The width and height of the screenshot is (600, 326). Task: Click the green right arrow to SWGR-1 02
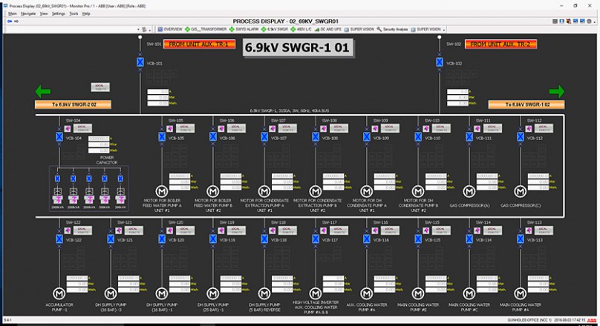tap(557, 92)
